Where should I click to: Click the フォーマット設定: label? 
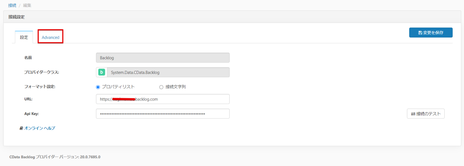pos(40,87)
